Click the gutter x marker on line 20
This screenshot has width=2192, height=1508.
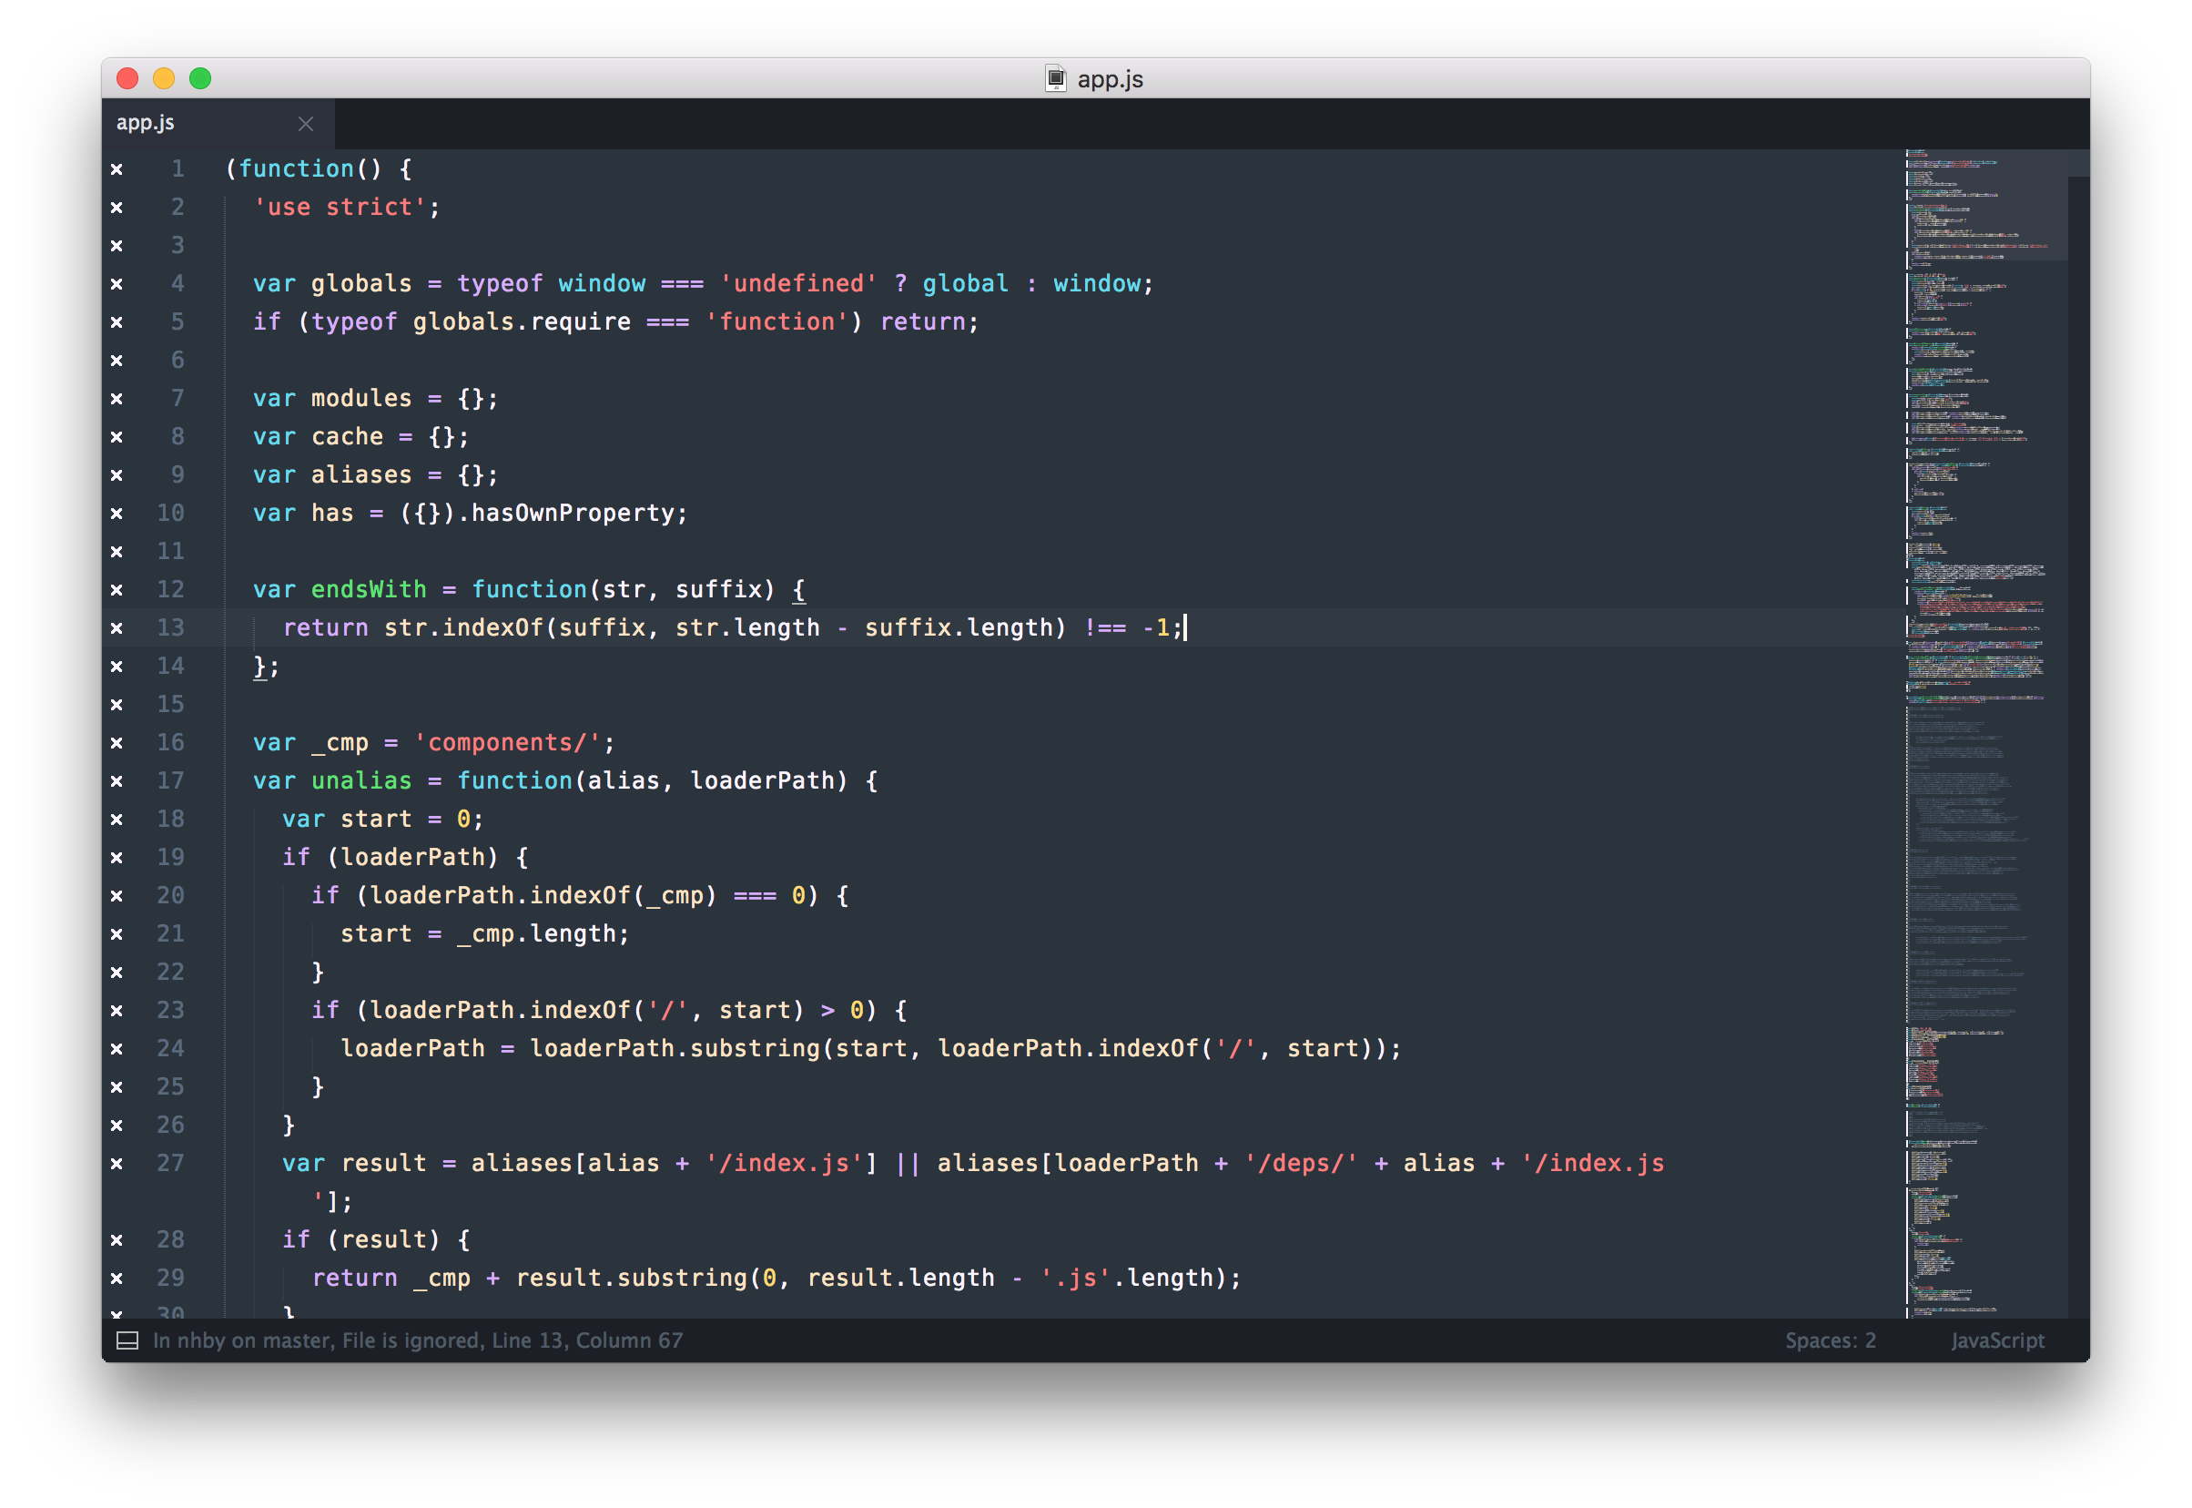tap(117, 896)
